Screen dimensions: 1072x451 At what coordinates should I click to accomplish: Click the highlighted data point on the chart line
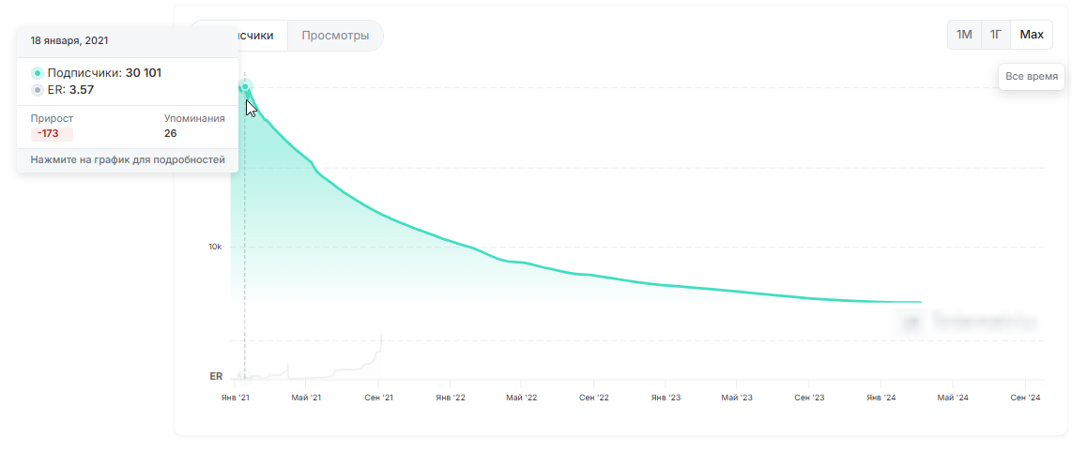point(245,87)
